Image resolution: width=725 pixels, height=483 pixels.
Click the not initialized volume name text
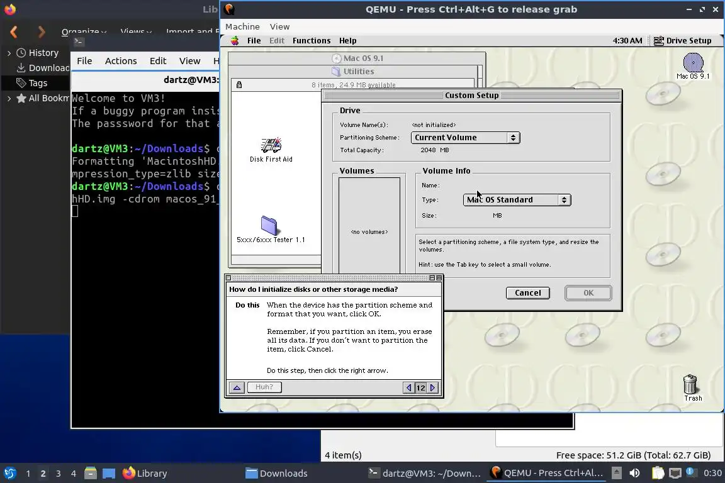434,125
